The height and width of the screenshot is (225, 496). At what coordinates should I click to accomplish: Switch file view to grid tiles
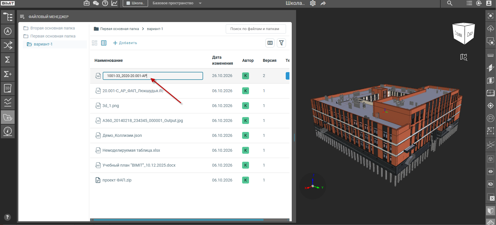95,43
